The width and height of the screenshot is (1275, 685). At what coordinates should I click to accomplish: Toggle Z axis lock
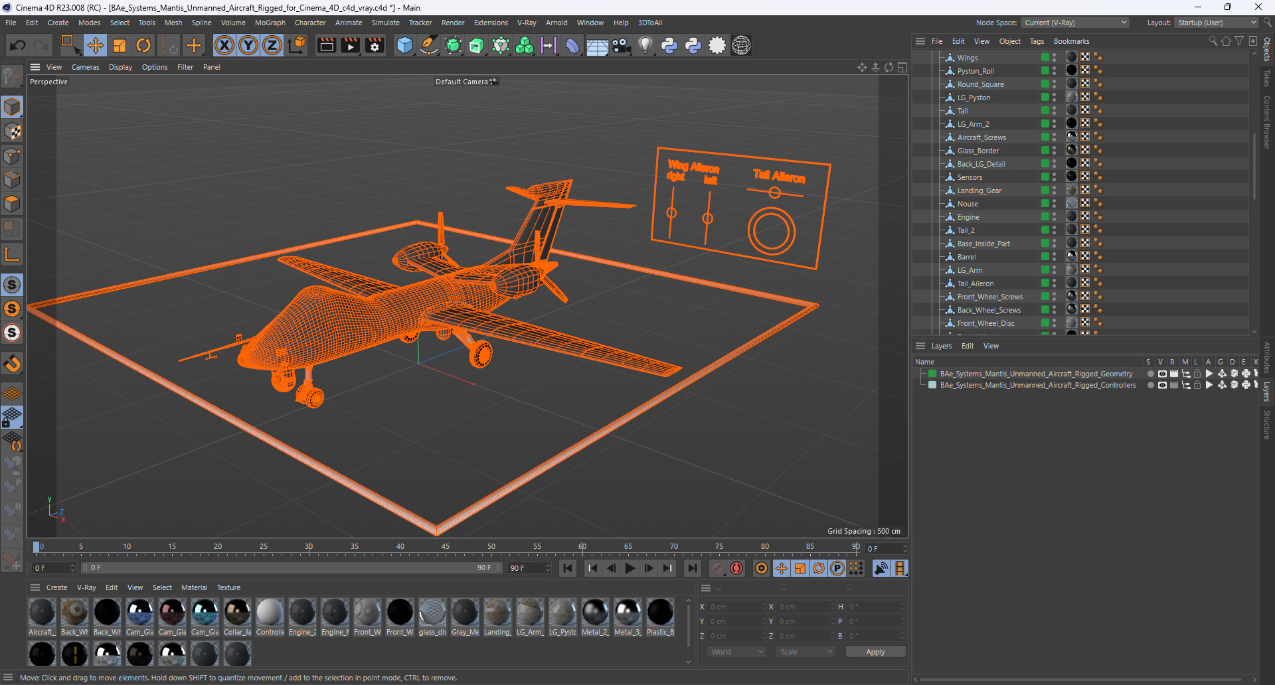coord(272,45)
